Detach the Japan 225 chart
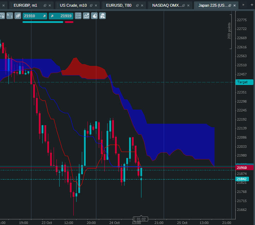 click(x=230, y=6)
